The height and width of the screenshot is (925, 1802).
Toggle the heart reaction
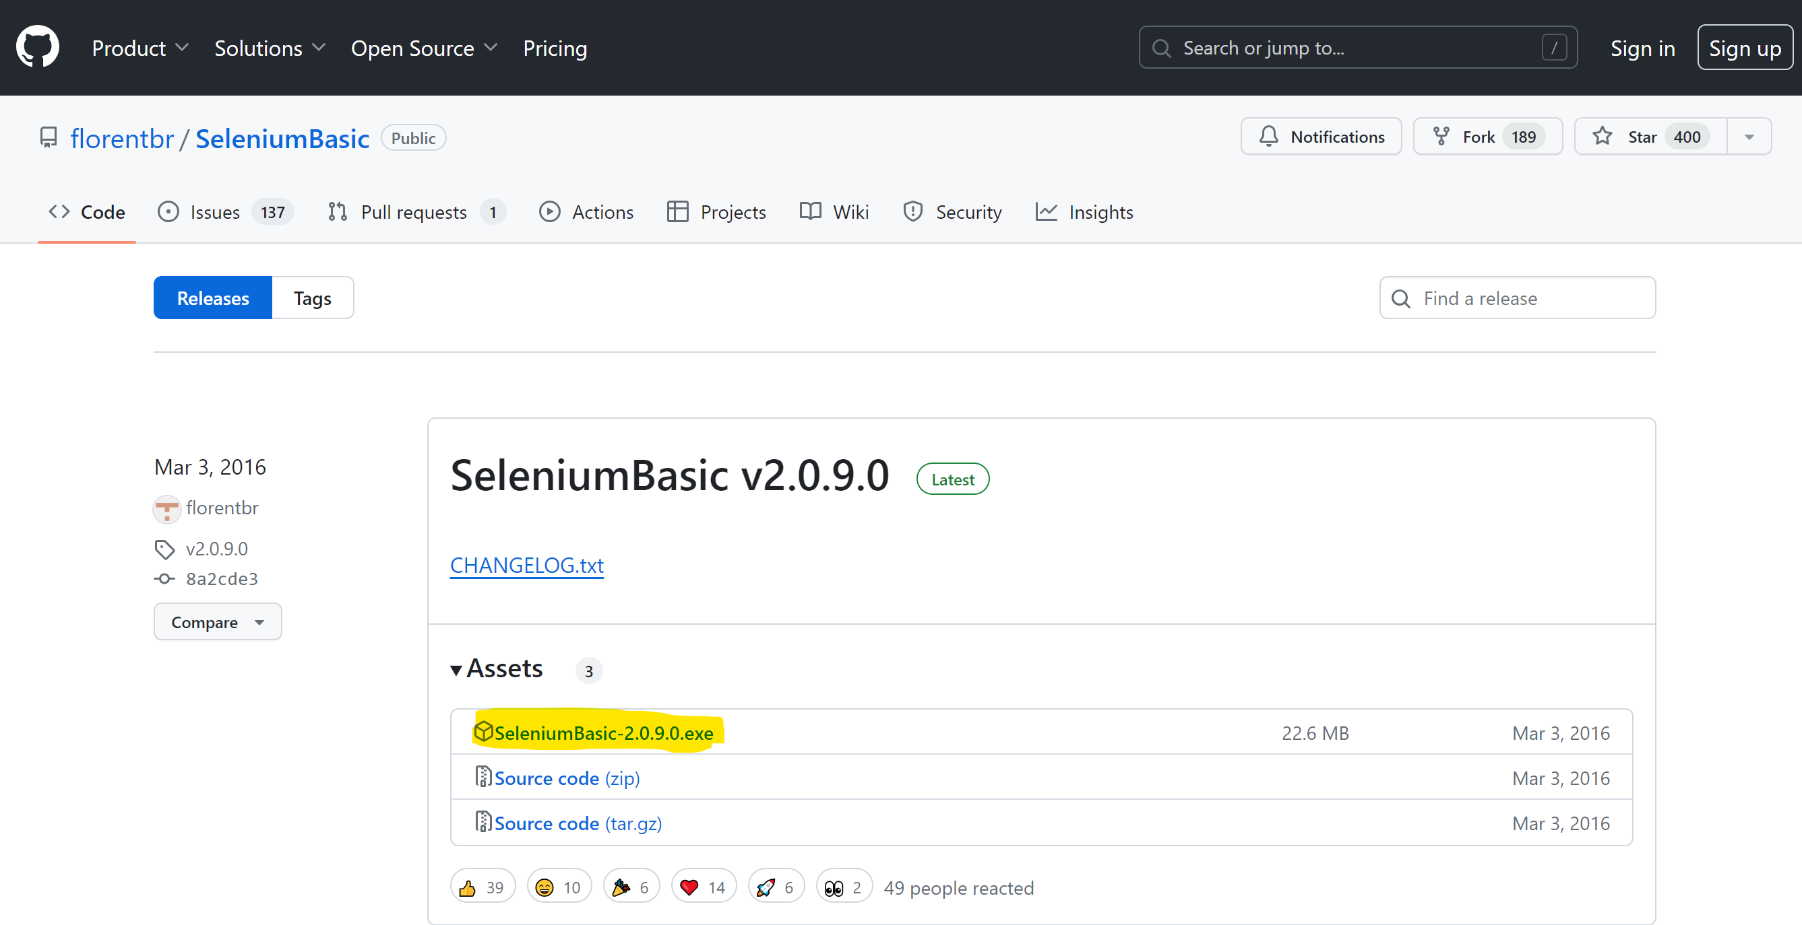pyautogui.click(x=702, y=886)
